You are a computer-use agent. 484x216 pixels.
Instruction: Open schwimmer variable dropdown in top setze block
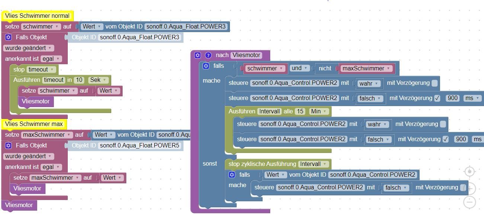pyautogui.click(x=41, y=27)
